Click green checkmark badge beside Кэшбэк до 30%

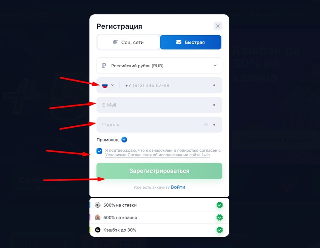coord(220,230)
